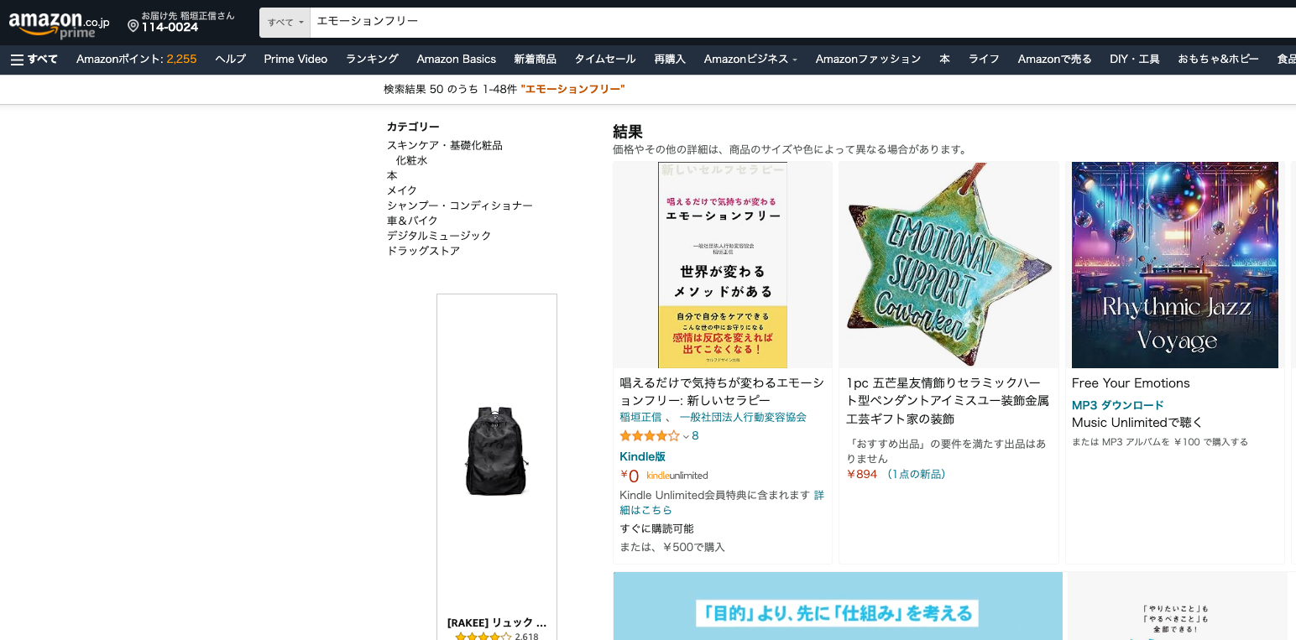Open ヘルプ in navigation bar
This screenshot has width=1296, height=640.
click(x=230, y=59)
